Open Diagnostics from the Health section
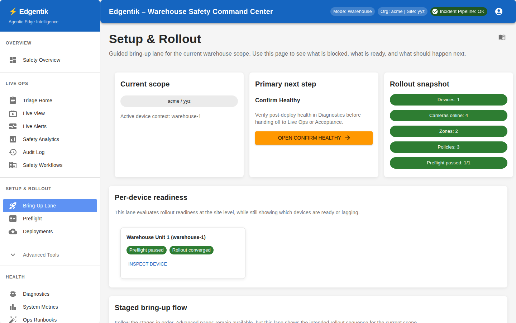Image resolution: width=516 pixels, height=323 pixels. coord(13,294)
